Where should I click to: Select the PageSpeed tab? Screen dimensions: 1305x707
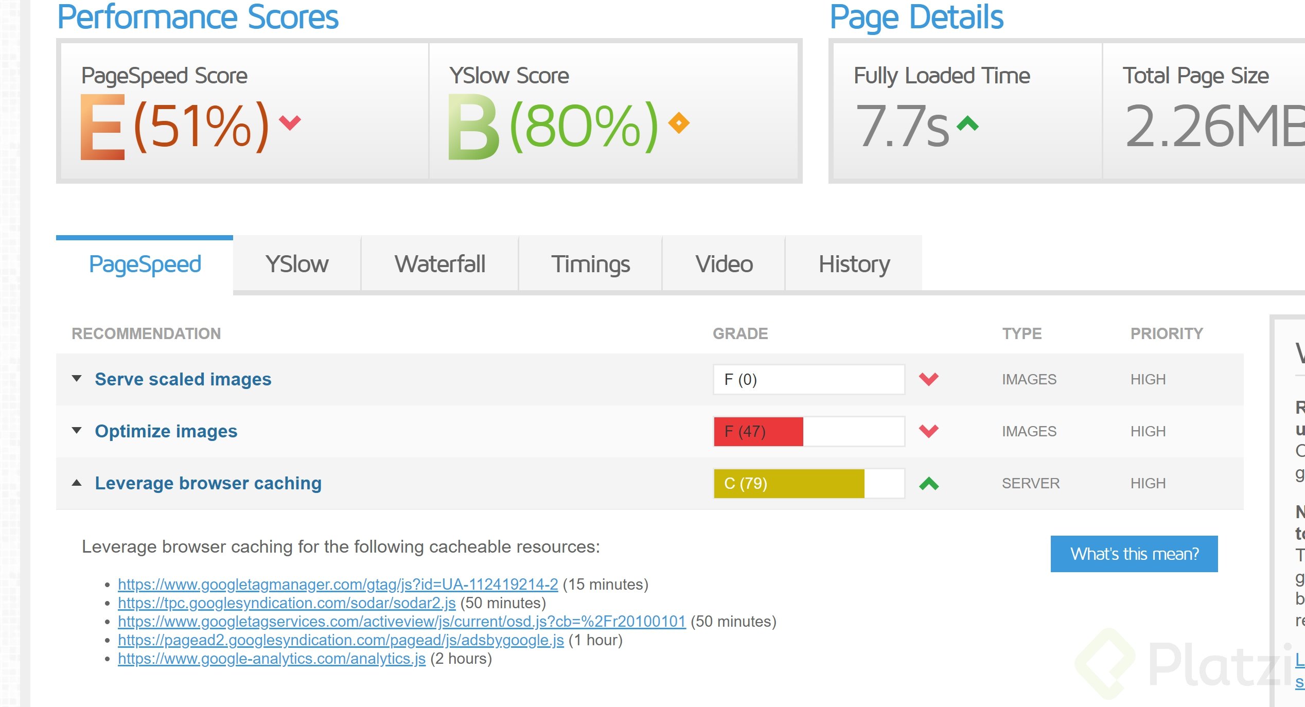pos(145,264)
